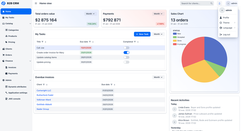Click the search magnifier icon
This screenshot has width=241, height=131.
pyautogui.click(x=211, y=3)
